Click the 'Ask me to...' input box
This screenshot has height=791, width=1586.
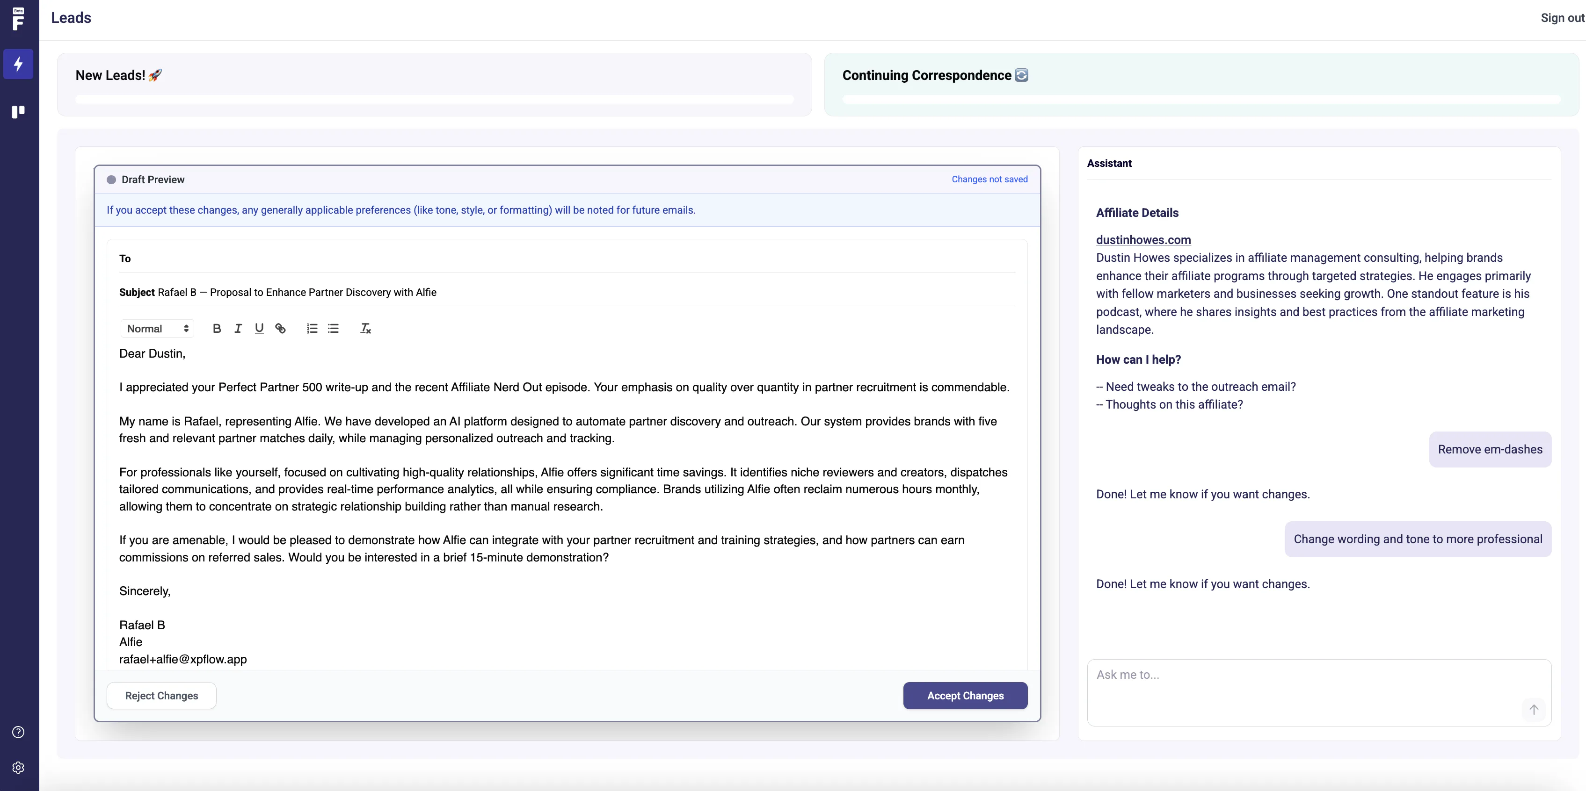point(1319,692)
